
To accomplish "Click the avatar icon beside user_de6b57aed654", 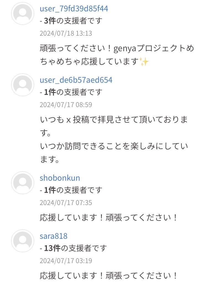I will pos(23,85).
